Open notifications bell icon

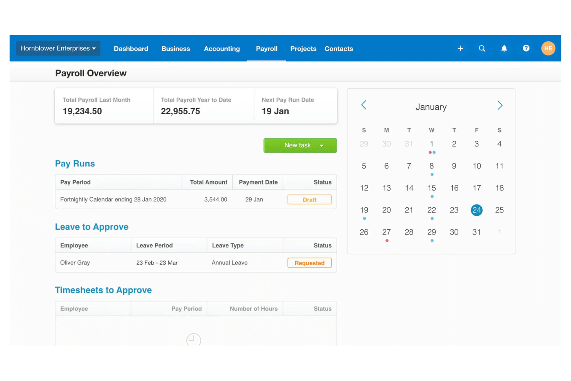pos(504,48)
